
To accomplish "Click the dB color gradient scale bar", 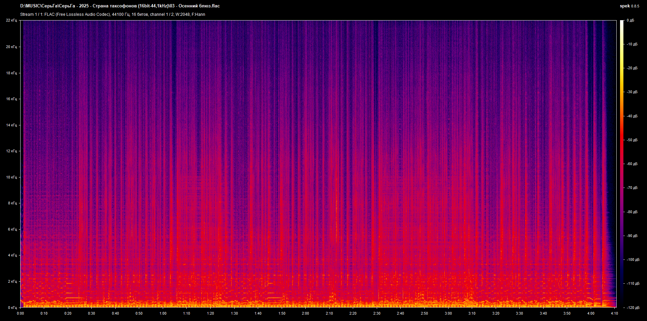I will coord(622,164).
